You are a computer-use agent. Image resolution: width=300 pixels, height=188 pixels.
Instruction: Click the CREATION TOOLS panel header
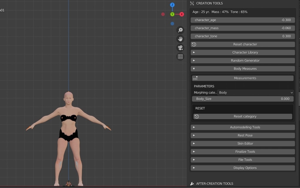pos(209,3)
